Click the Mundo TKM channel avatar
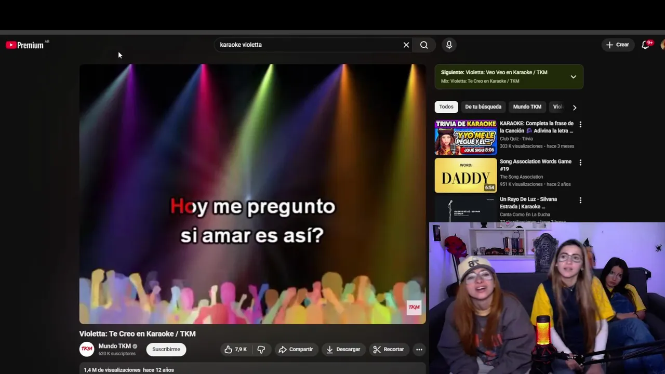The height and width of the screenshot is (374, 665). [87, 350]
